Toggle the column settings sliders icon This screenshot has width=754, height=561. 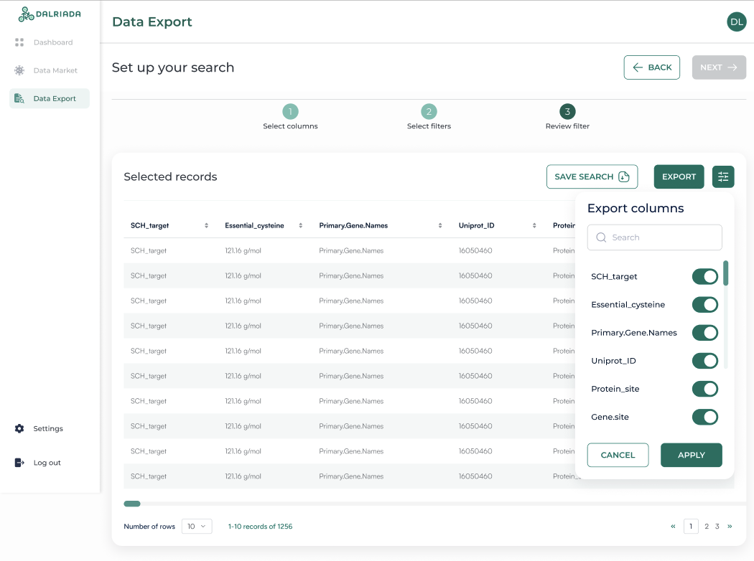(x=722, y=176)
